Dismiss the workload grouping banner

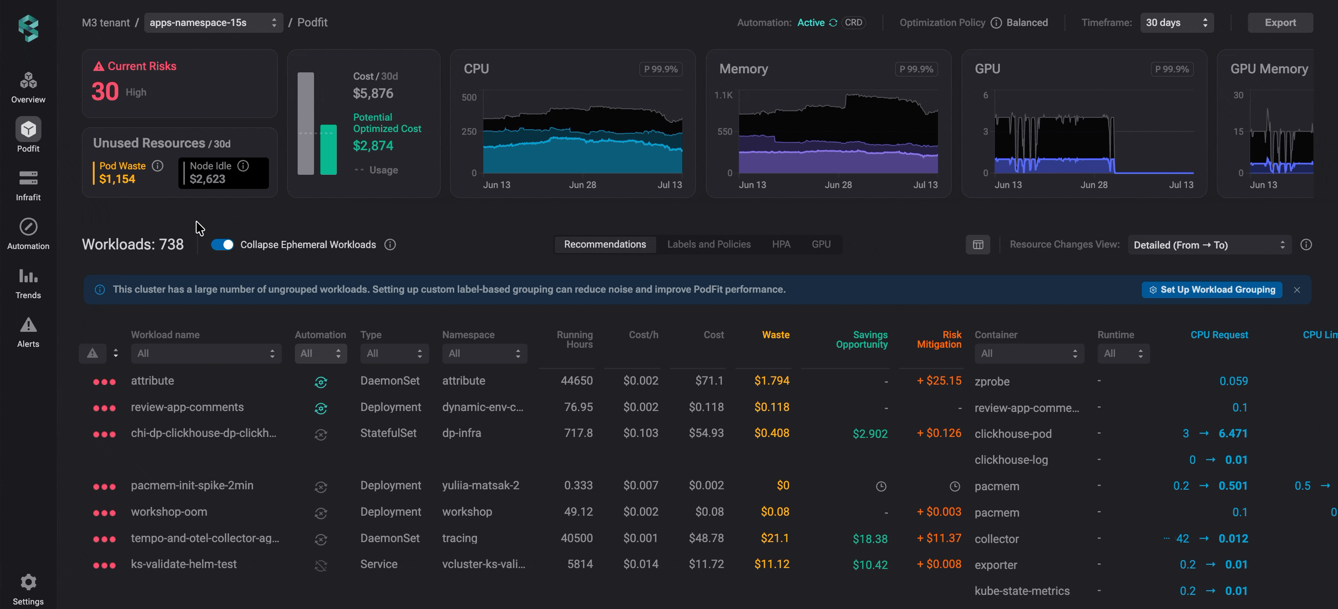coord(1297,290)
